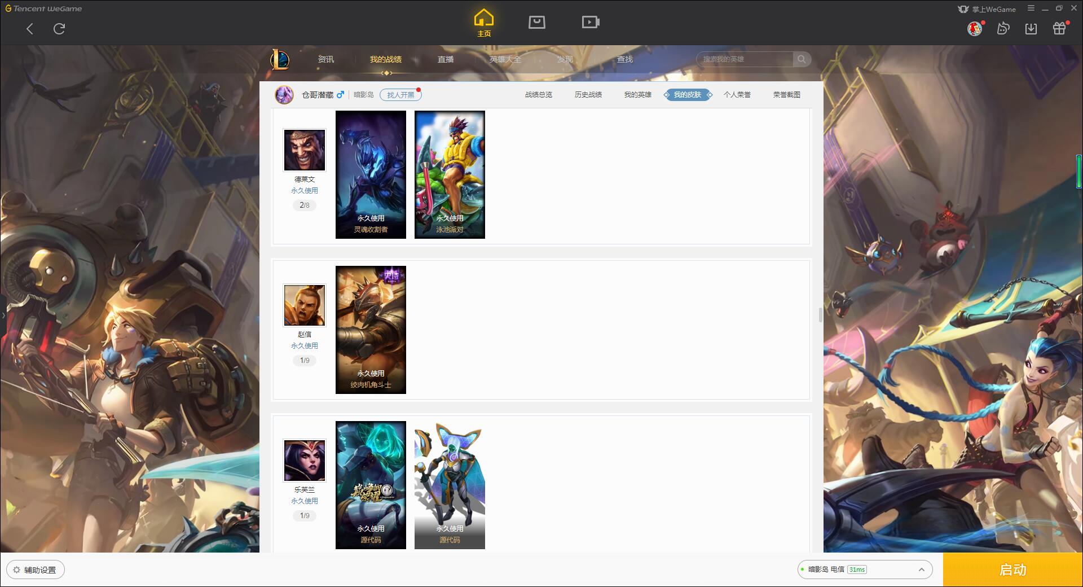
Task: Click the male gender symbol beside 仓哥潜藏
Action: pyautogui.click(x=340, y=95)
